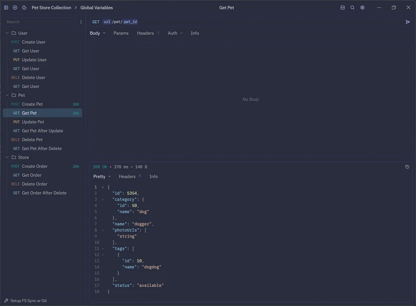416x306 pixels.
Task: Select the Create Order request
Action: [42, 166]
